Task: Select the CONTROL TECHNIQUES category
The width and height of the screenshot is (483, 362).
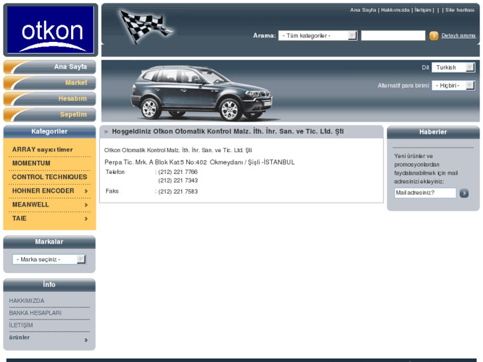Action: (50, 177)
